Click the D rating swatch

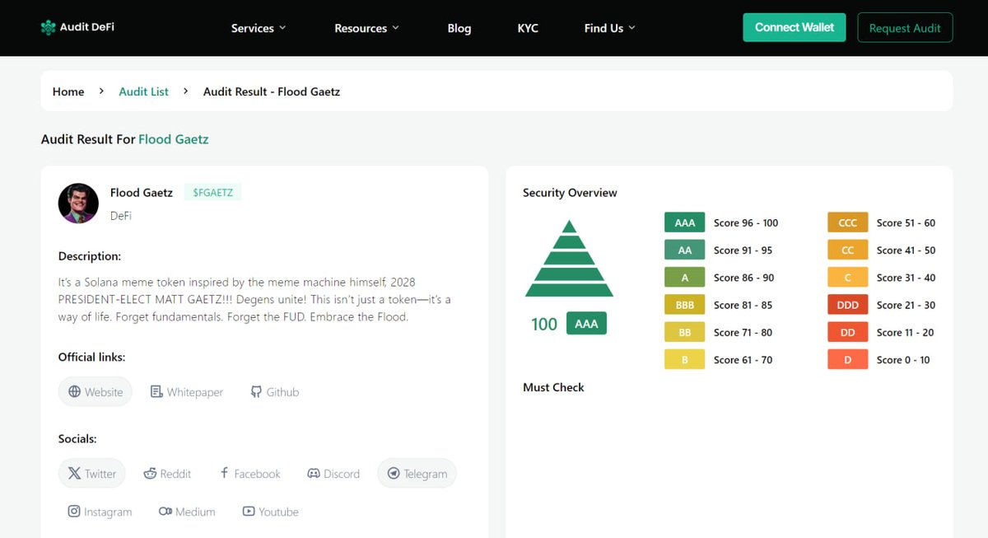point(848,360)
